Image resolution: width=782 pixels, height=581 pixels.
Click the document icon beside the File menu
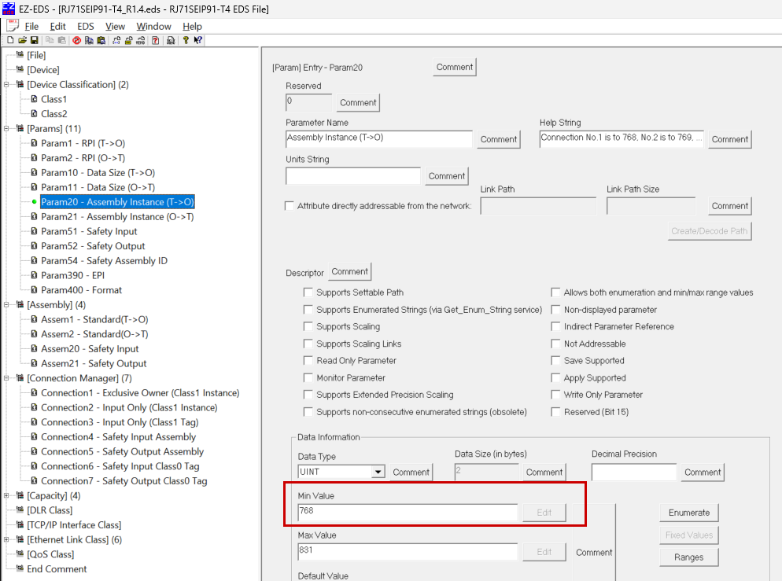pyautogui.click(x=13, y=26)
